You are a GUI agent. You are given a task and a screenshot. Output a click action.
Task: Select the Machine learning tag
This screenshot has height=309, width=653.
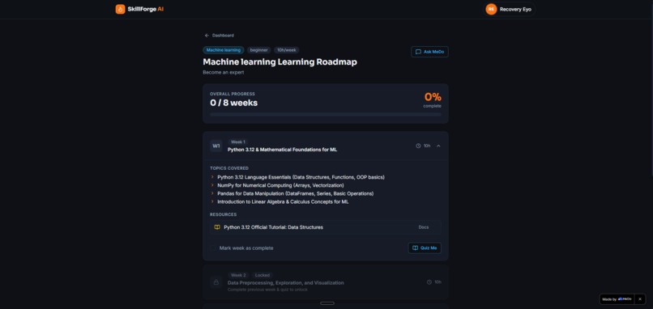tap(224, 50)
